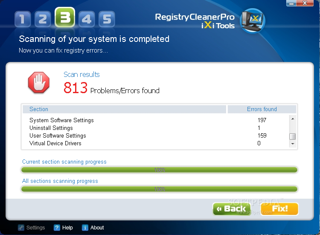Click the 197 errors value

262,120
